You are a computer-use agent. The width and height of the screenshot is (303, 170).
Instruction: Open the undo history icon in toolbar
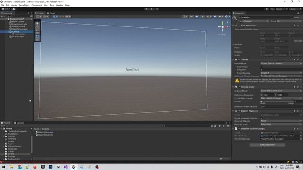267,9
